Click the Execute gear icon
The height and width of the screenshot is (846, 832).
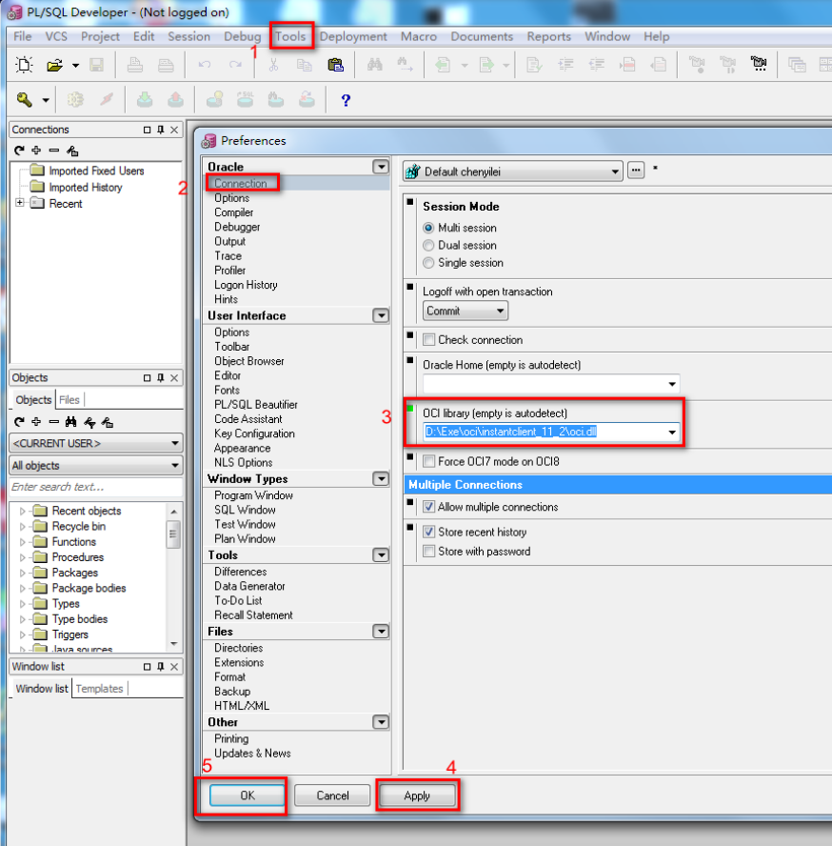point(75,100)
